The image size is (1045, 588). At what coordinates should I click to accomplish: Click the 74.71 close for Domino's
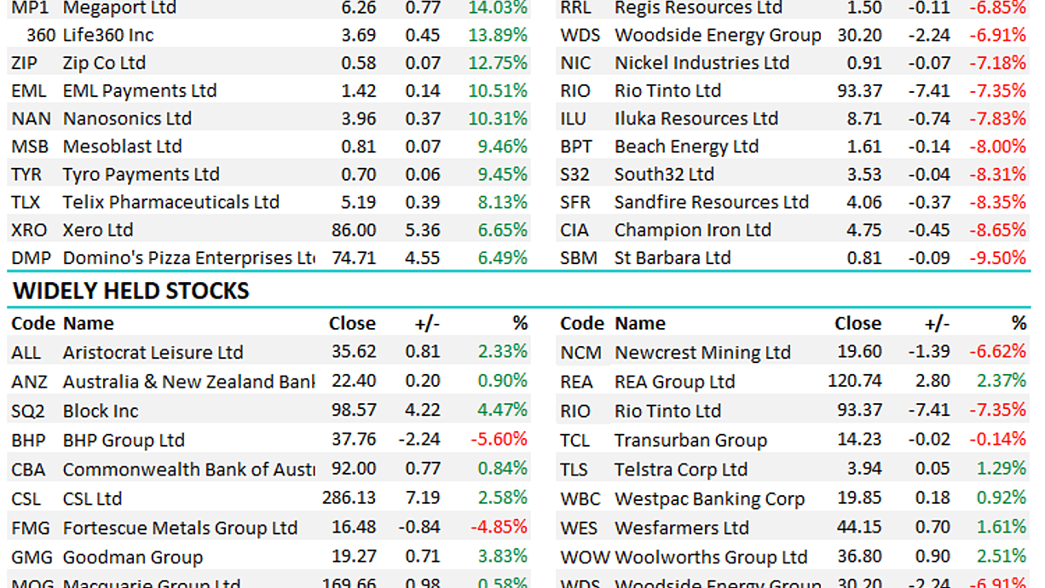pos(353,258)
